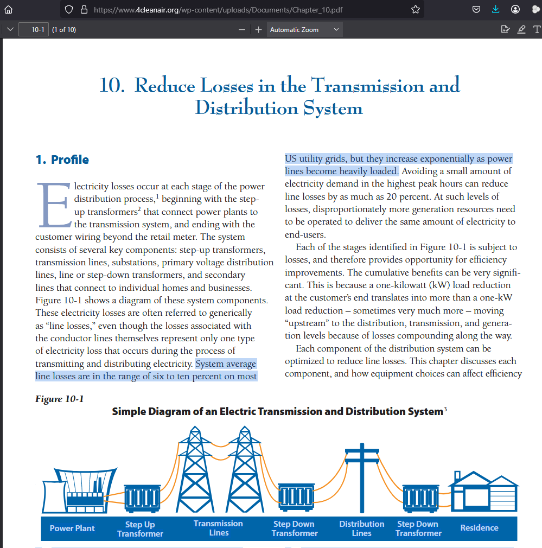Click the Firefox home icon
542x548 pixels.
8,9
